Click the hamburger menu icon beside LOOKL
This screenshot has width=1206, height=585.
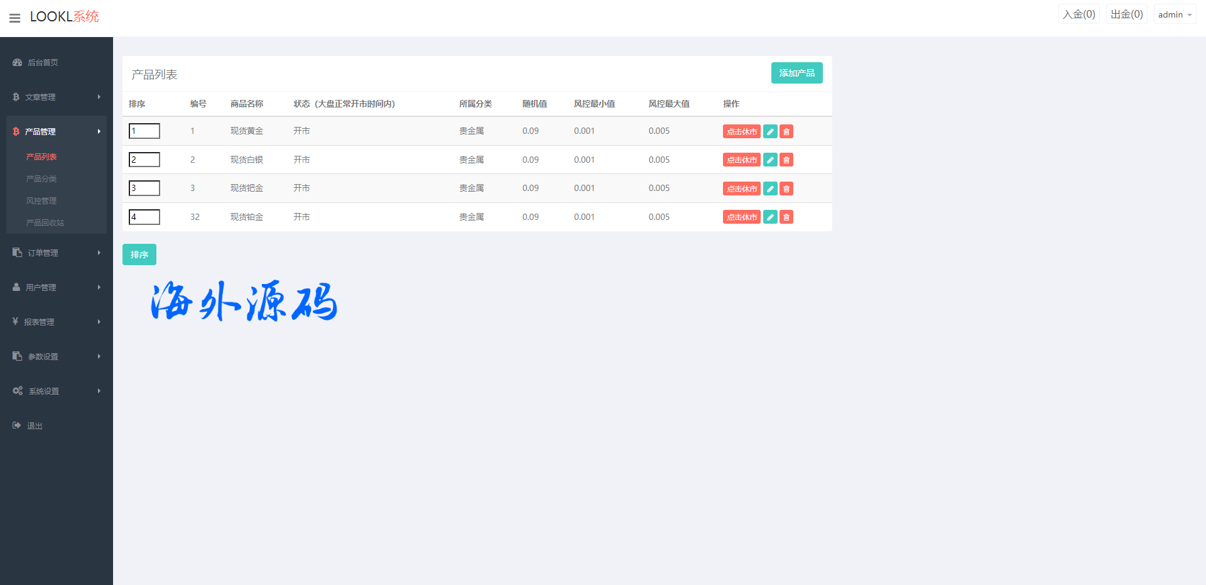(x=15, y=18)
